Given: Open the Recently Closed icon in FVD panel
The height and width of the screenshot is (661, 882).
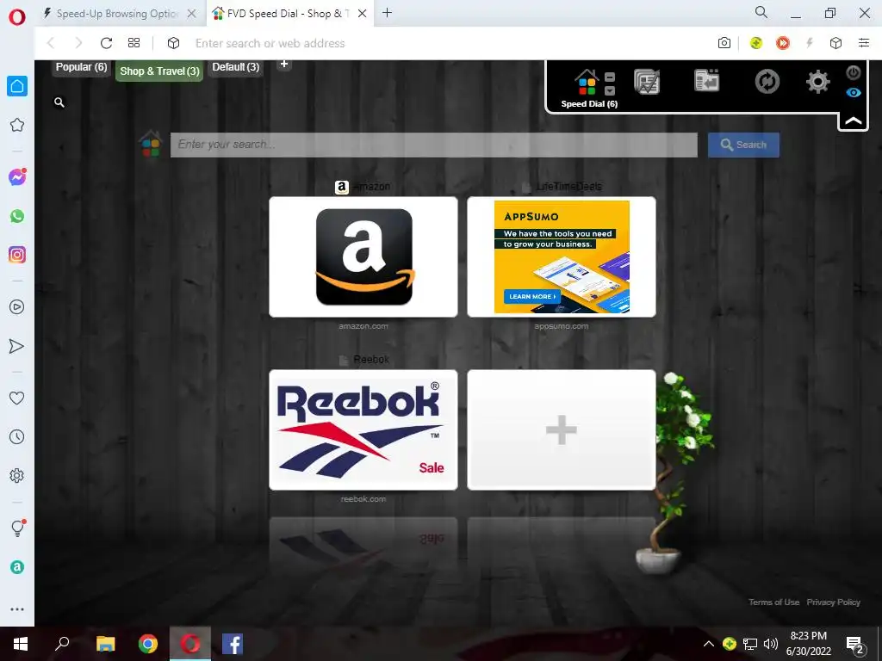Looking at the screenshot, I should click(707, 81).
